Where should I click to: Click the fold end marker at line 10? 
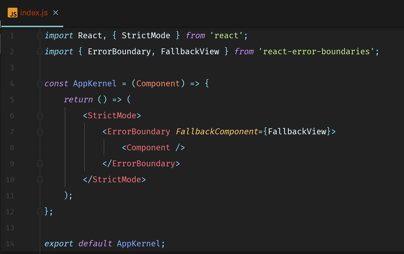pyautogui.click(x=40, y=180)
